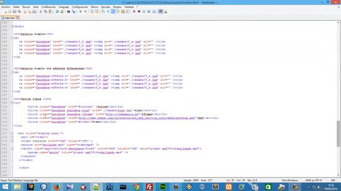Open the Function List panel icon

(127, 12)
